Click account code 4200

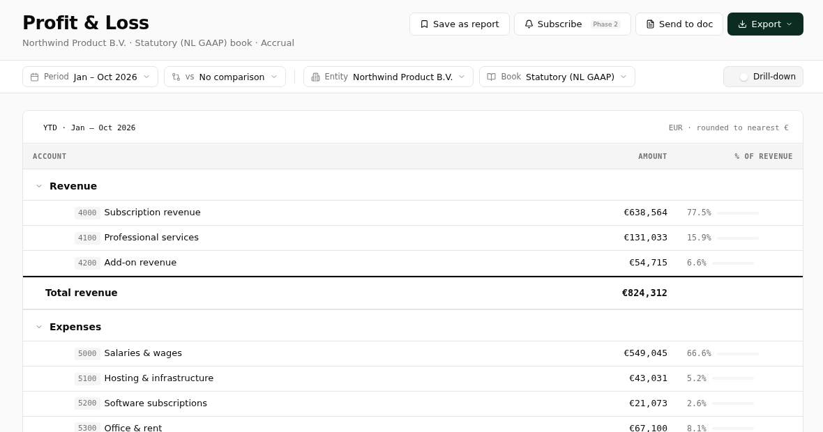(x=87, y=263)
